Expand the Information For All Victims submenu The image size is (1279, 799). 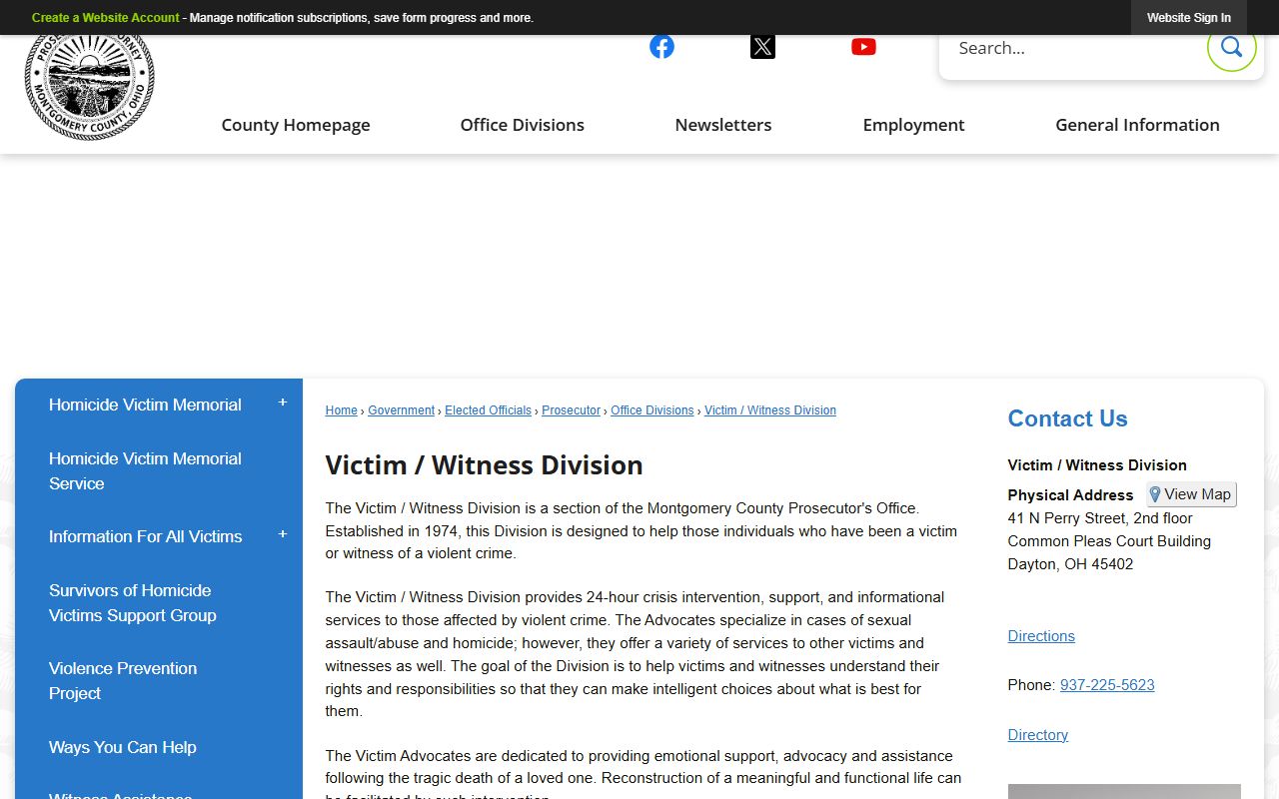283,535
